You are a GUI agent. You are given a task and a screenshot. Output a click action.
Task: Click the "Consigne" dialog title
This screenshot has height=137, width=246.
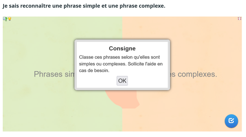(x=122, y=48)
